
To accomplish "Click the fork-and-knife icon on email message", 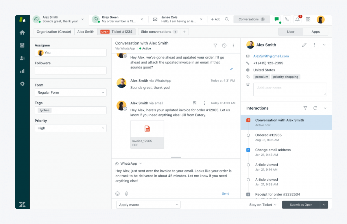I will 195,103.
